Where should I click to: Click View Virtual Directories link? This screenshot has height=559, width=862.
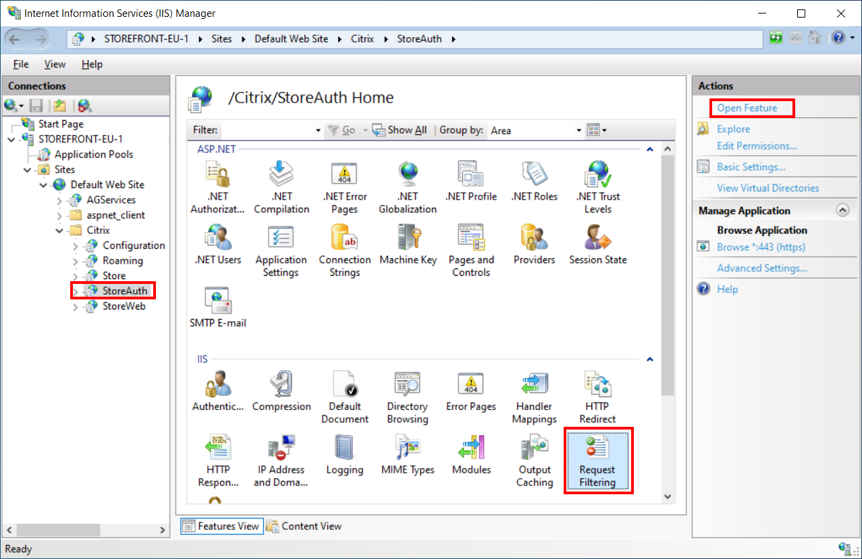[x=768, y=188]
